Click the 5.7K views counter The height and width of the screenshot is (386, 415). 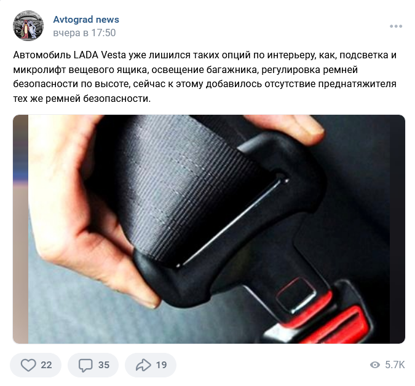pyautogui.click(x=395, y=365)
